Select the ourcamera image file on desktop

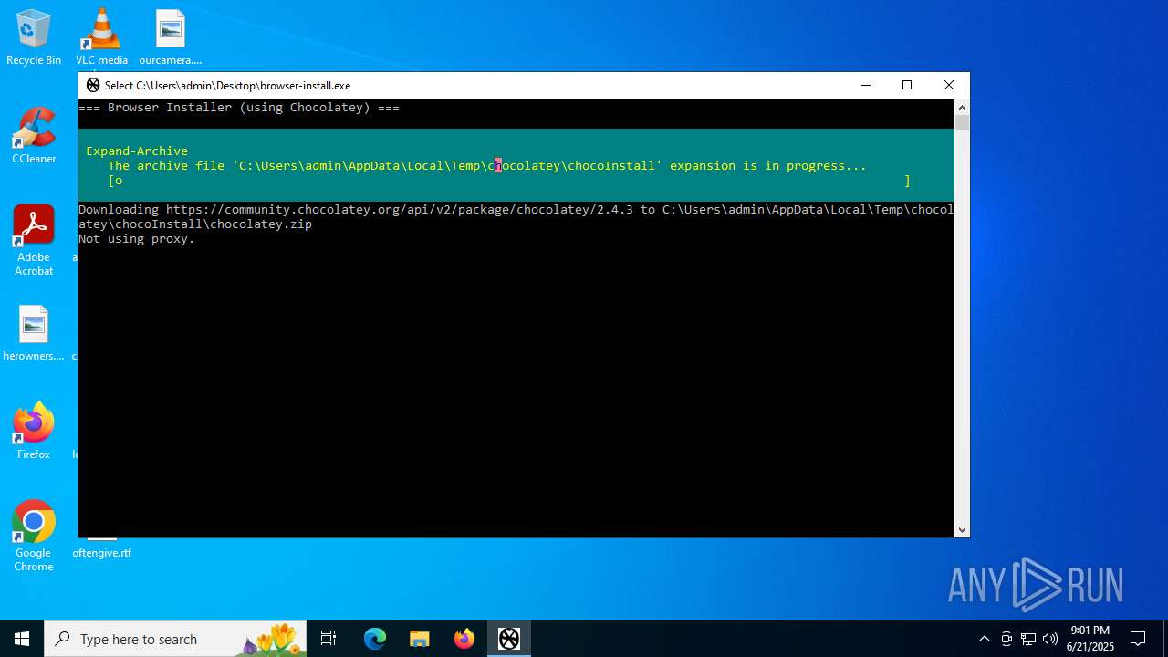170,38
